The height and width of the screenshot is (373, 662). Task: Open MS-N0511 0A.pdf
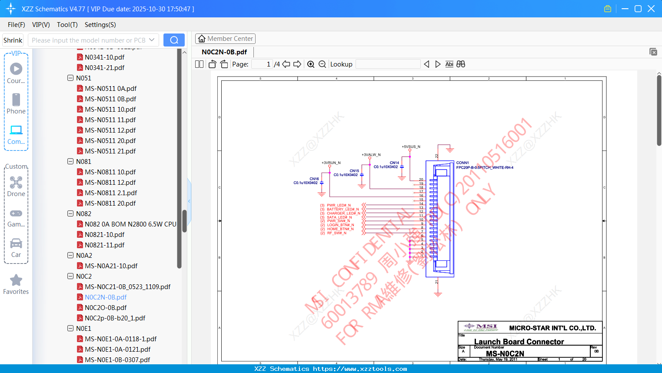point(110,89)
